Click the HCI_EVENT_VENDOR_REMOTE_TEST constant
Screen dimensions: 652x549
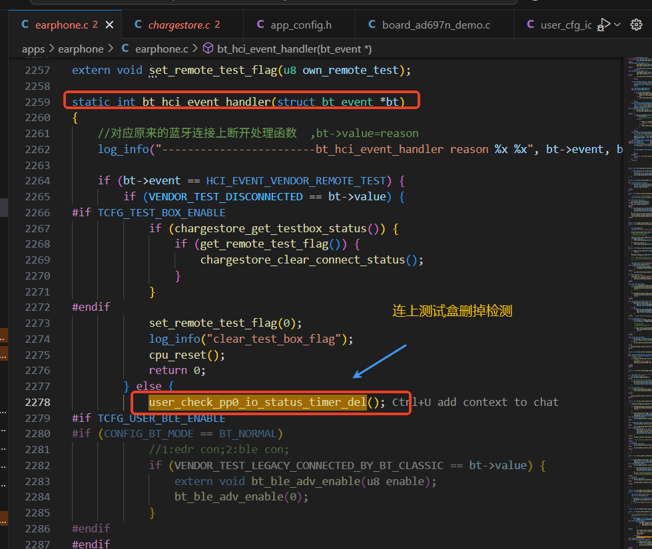click(296, 181)
